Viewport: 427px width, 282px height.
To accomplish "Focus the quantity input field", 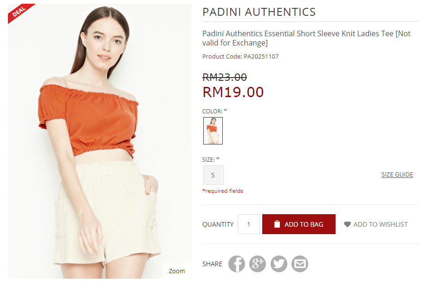I will pyautogui.click(x=249, y=224).
